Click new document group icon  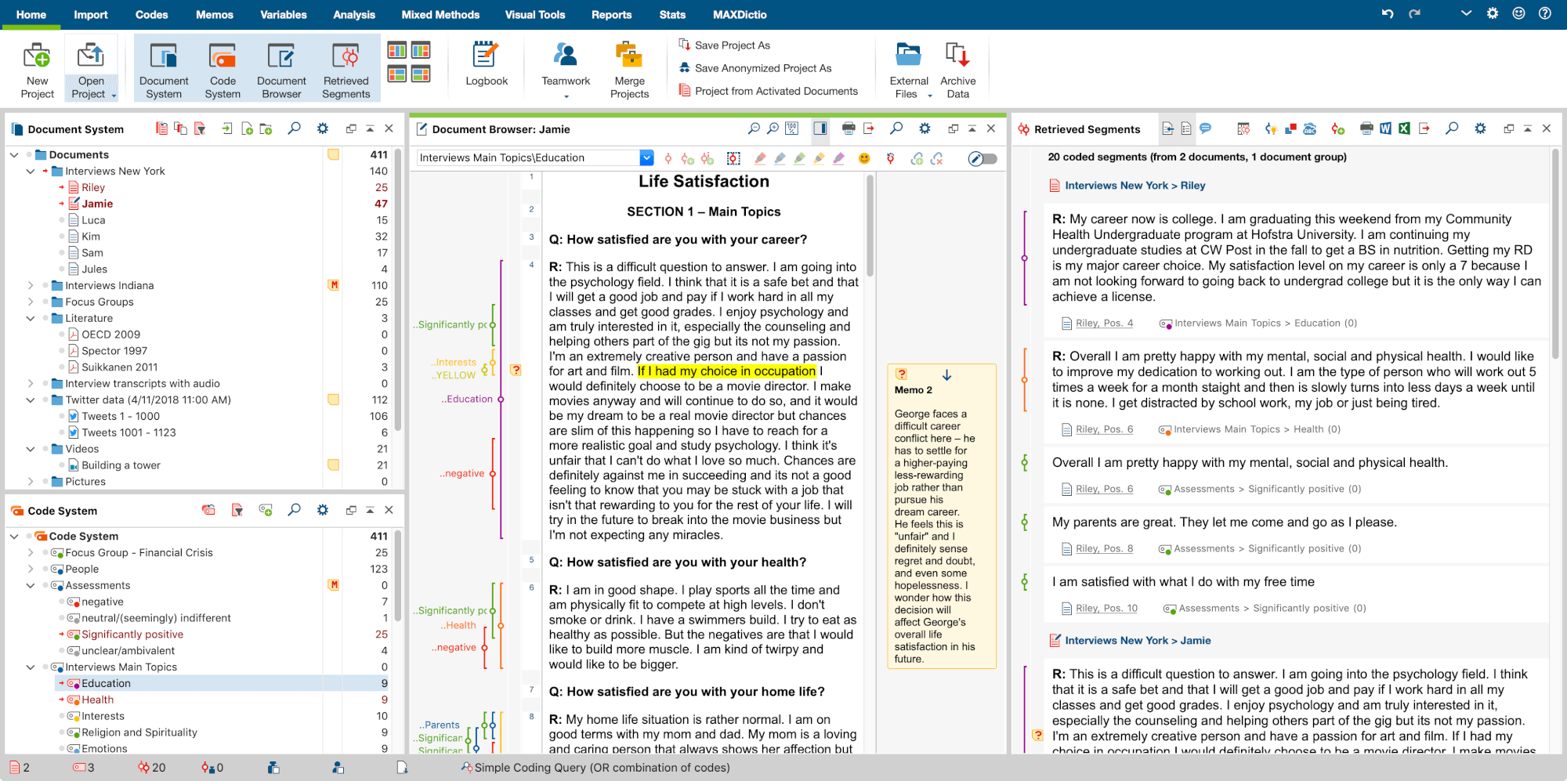[266, 128]
